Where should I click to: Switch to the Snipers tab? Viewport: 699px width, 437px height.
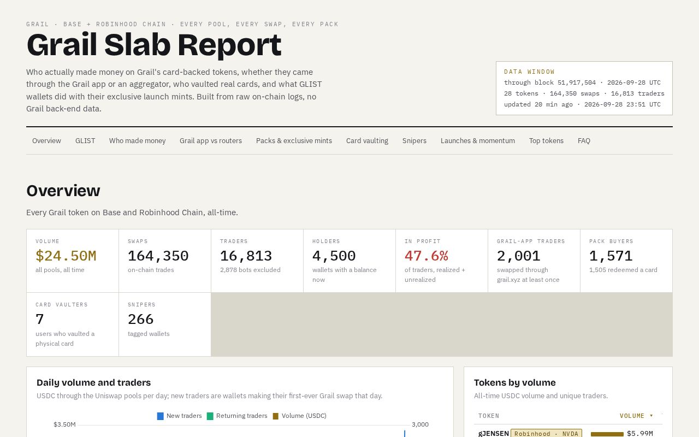point(414,141)
